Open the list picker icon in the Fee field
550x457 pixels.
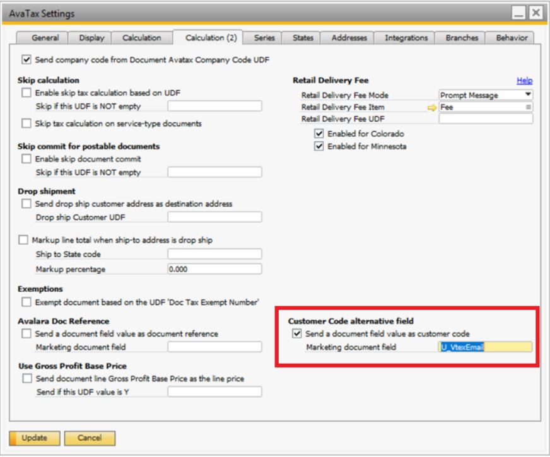pyautogui.click(x=529, y=107)
